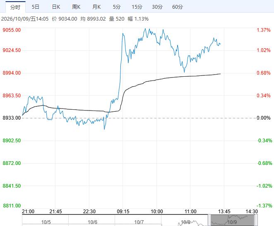This screenshot has height=226, width=274.
Task: Click the change value 幅 1.13%
Action: point(138,19)
